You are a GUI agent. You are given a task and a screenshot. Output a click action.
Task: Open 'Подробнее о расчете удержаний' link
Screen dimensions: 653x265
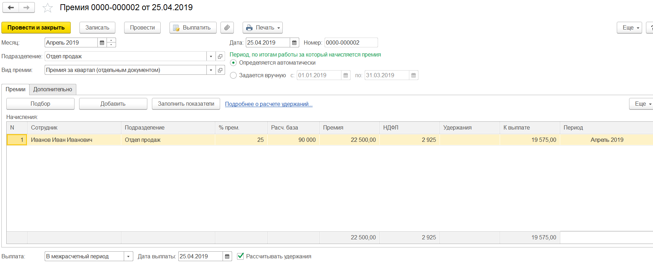(x=269, y=104)
